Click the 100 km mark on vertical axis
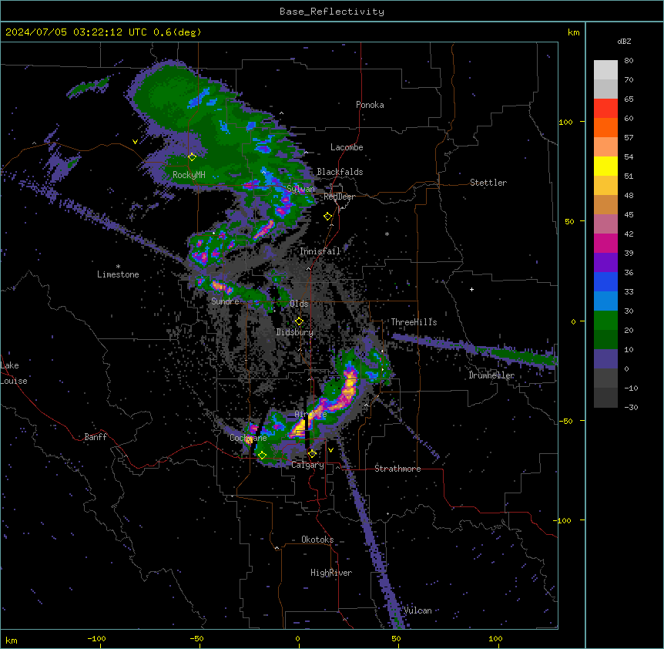The image size is (664, 649). click(565, 122)
